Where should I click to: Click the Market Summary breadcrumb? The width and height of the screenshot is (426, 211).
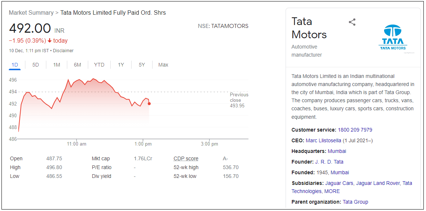[31, 13]
